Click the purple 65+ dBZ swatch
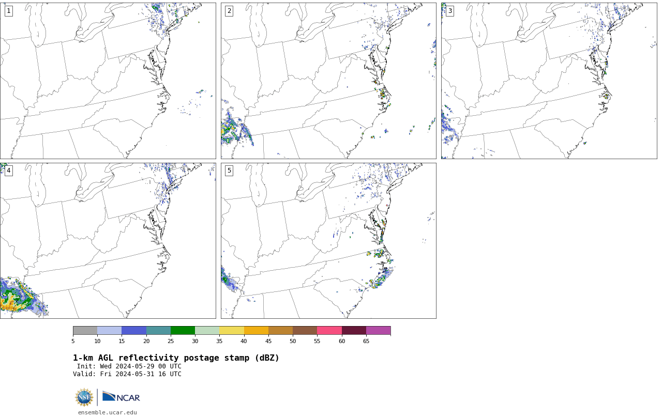This screenshot has height=418, width=662. (378, 331)
